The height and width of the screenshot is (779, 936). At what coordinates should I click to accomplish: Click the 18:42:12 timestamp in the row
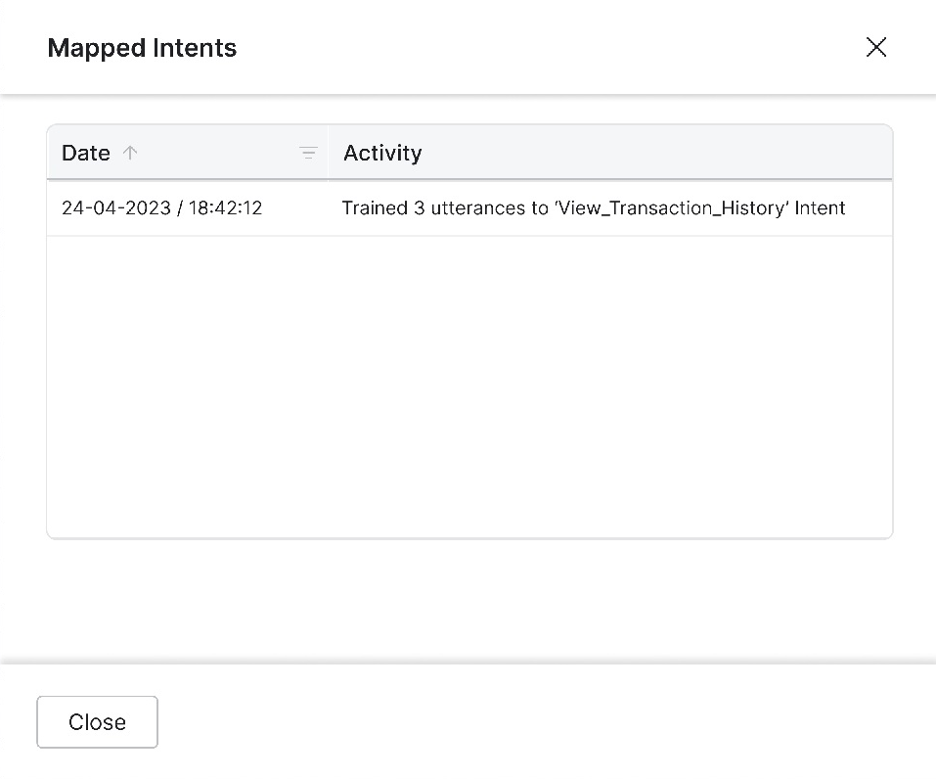(225, 207)
